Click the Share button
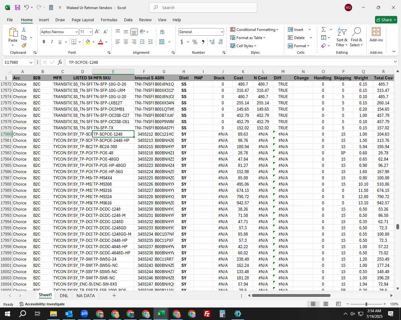The width and height of the screenshot is (401, 320). (x=386, y=20)
